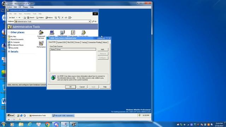Image resolution: width=226 pixels, height=127 pixels.
Task: Click the Driver column header
Action: [76, 49]
